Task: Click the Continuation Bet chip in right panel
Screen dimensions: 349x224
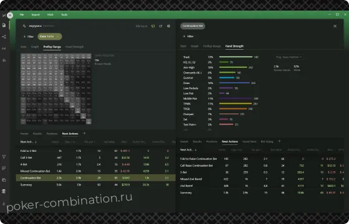Action: 193,26
